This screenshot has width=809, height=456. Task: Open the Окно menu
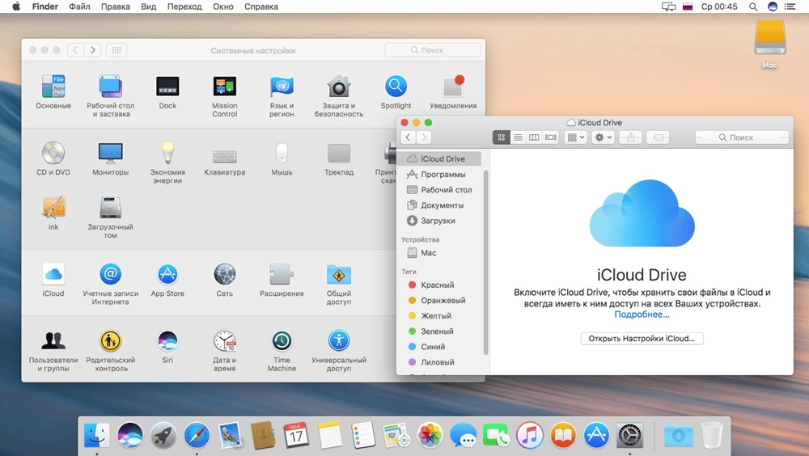[x=223, y=6]
